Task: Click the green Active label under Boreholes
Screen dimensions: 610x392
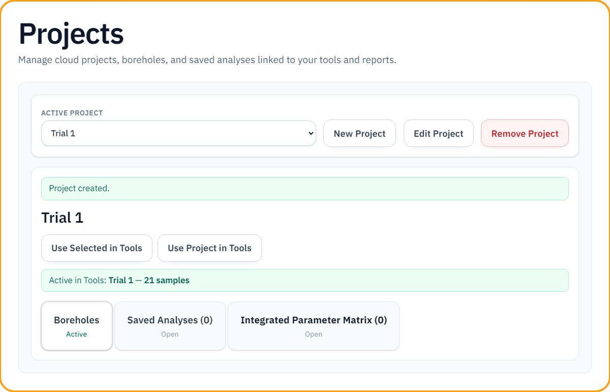Action: [77, 334]
